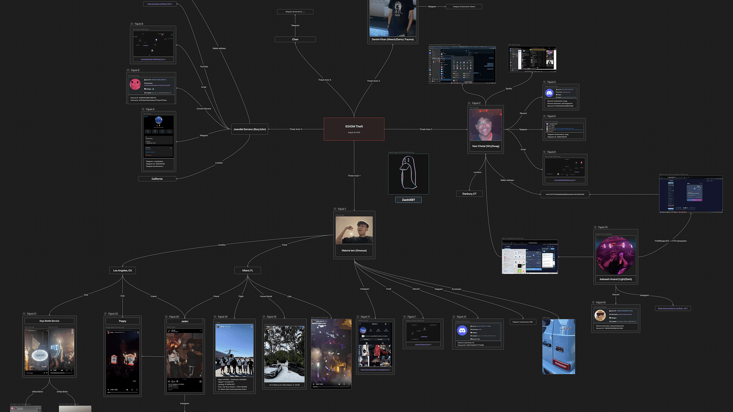Image resolution: width=733 pixels, height=412 pixels.
Task: Select the Figure 4 group label
Action: pyautogui.click(x=150, y=109)
